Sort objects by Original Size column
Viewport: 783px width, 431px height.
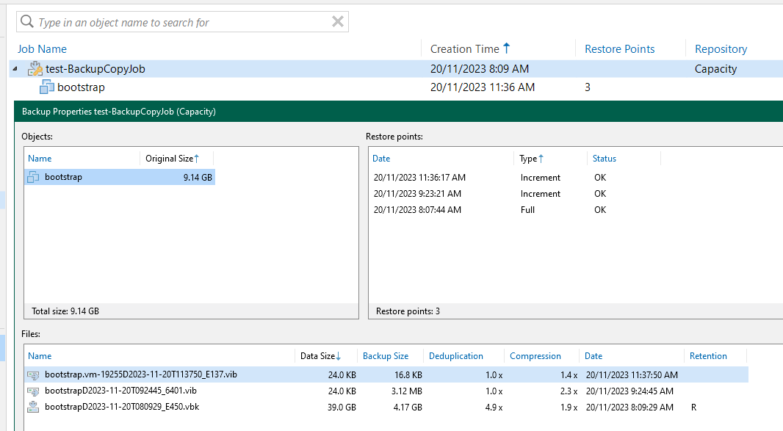click(x=169, y=159)
